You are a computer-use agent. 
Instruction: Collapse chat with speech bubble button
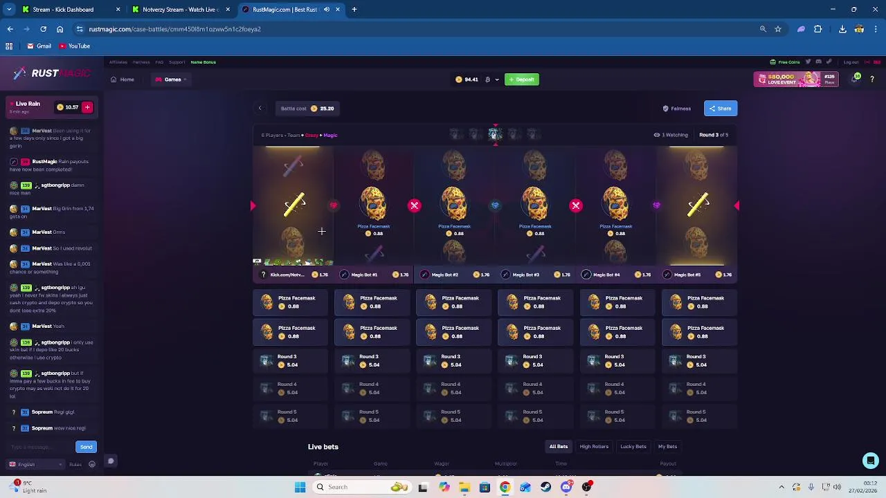pos(111,461)
